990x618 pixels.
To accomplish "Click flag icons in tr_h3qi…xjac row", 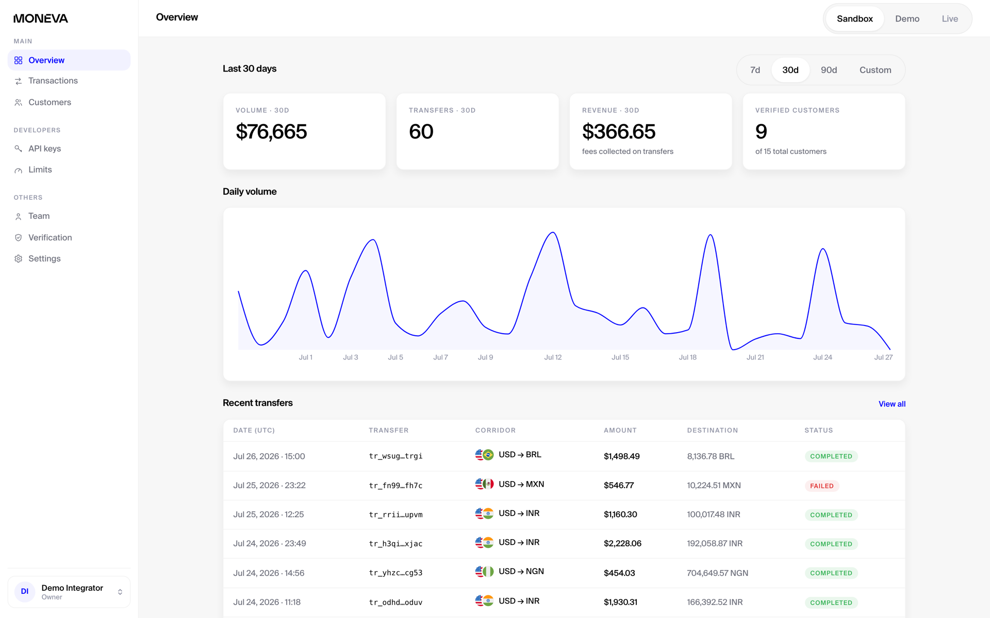I will tap(484, 542).
